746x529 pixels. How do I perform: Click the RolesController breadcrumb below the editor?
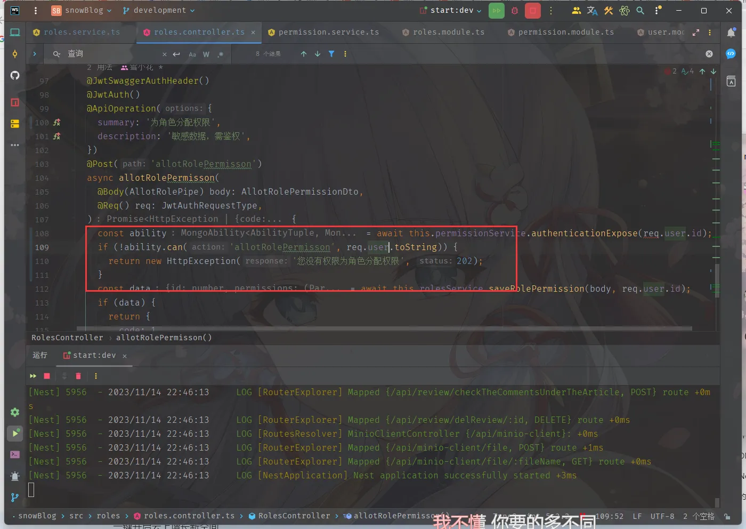67,338
